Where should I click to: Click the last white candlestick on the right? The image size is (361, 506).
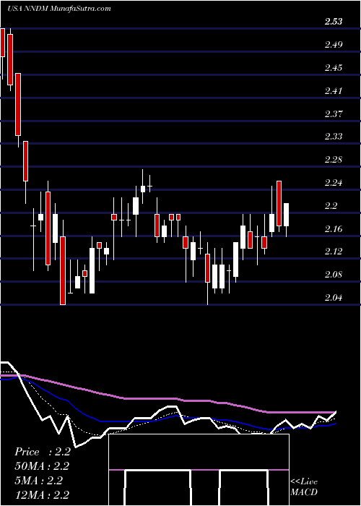(286, 215)
